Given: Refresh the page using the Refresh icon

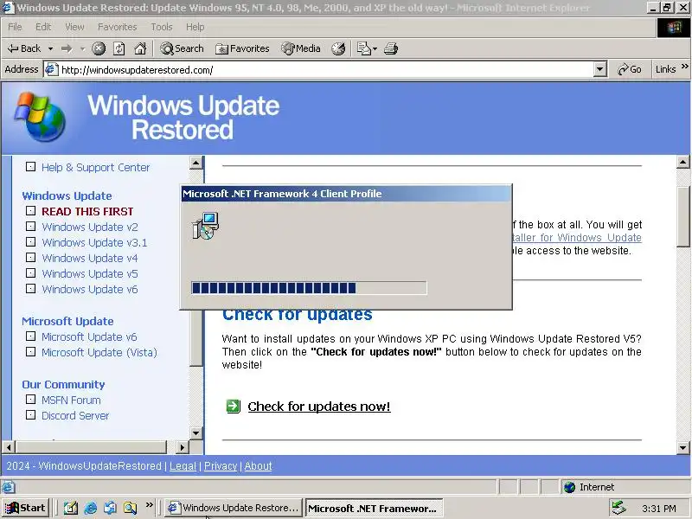Looking at the screenshot, I should pyautogui.click(x=119, y=48).
